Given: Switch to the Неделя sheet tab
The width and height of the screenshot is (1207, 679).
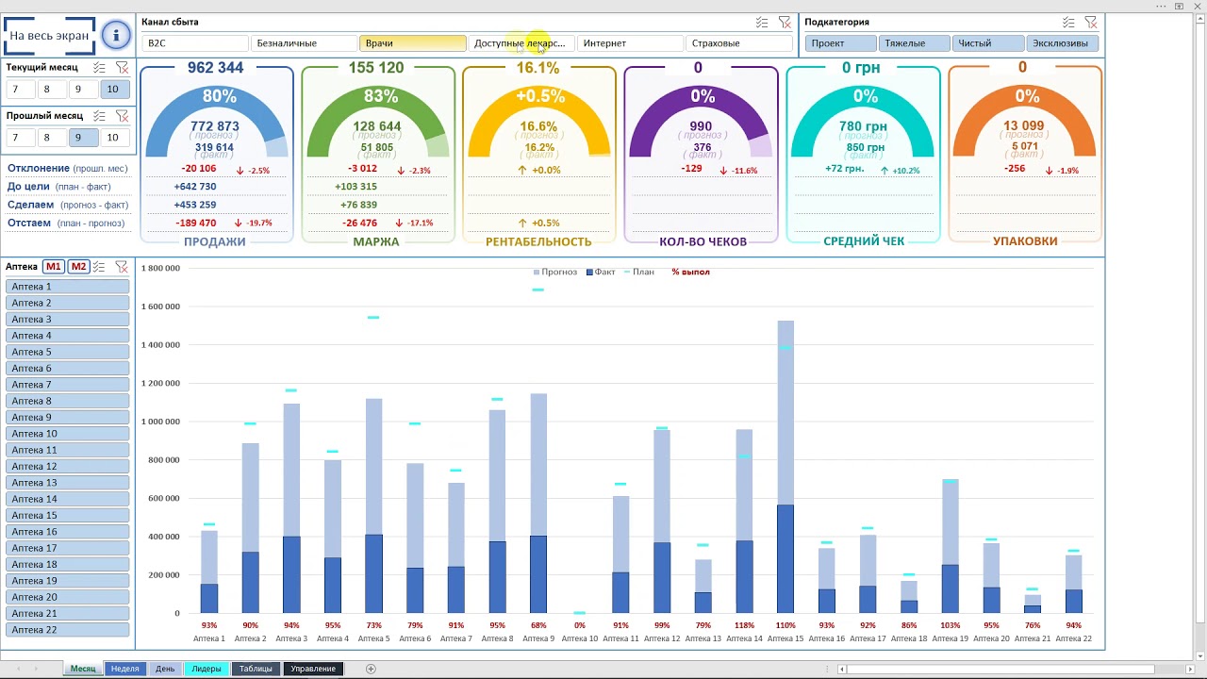Looking at the screenshot, I should (x=125, y=669).
